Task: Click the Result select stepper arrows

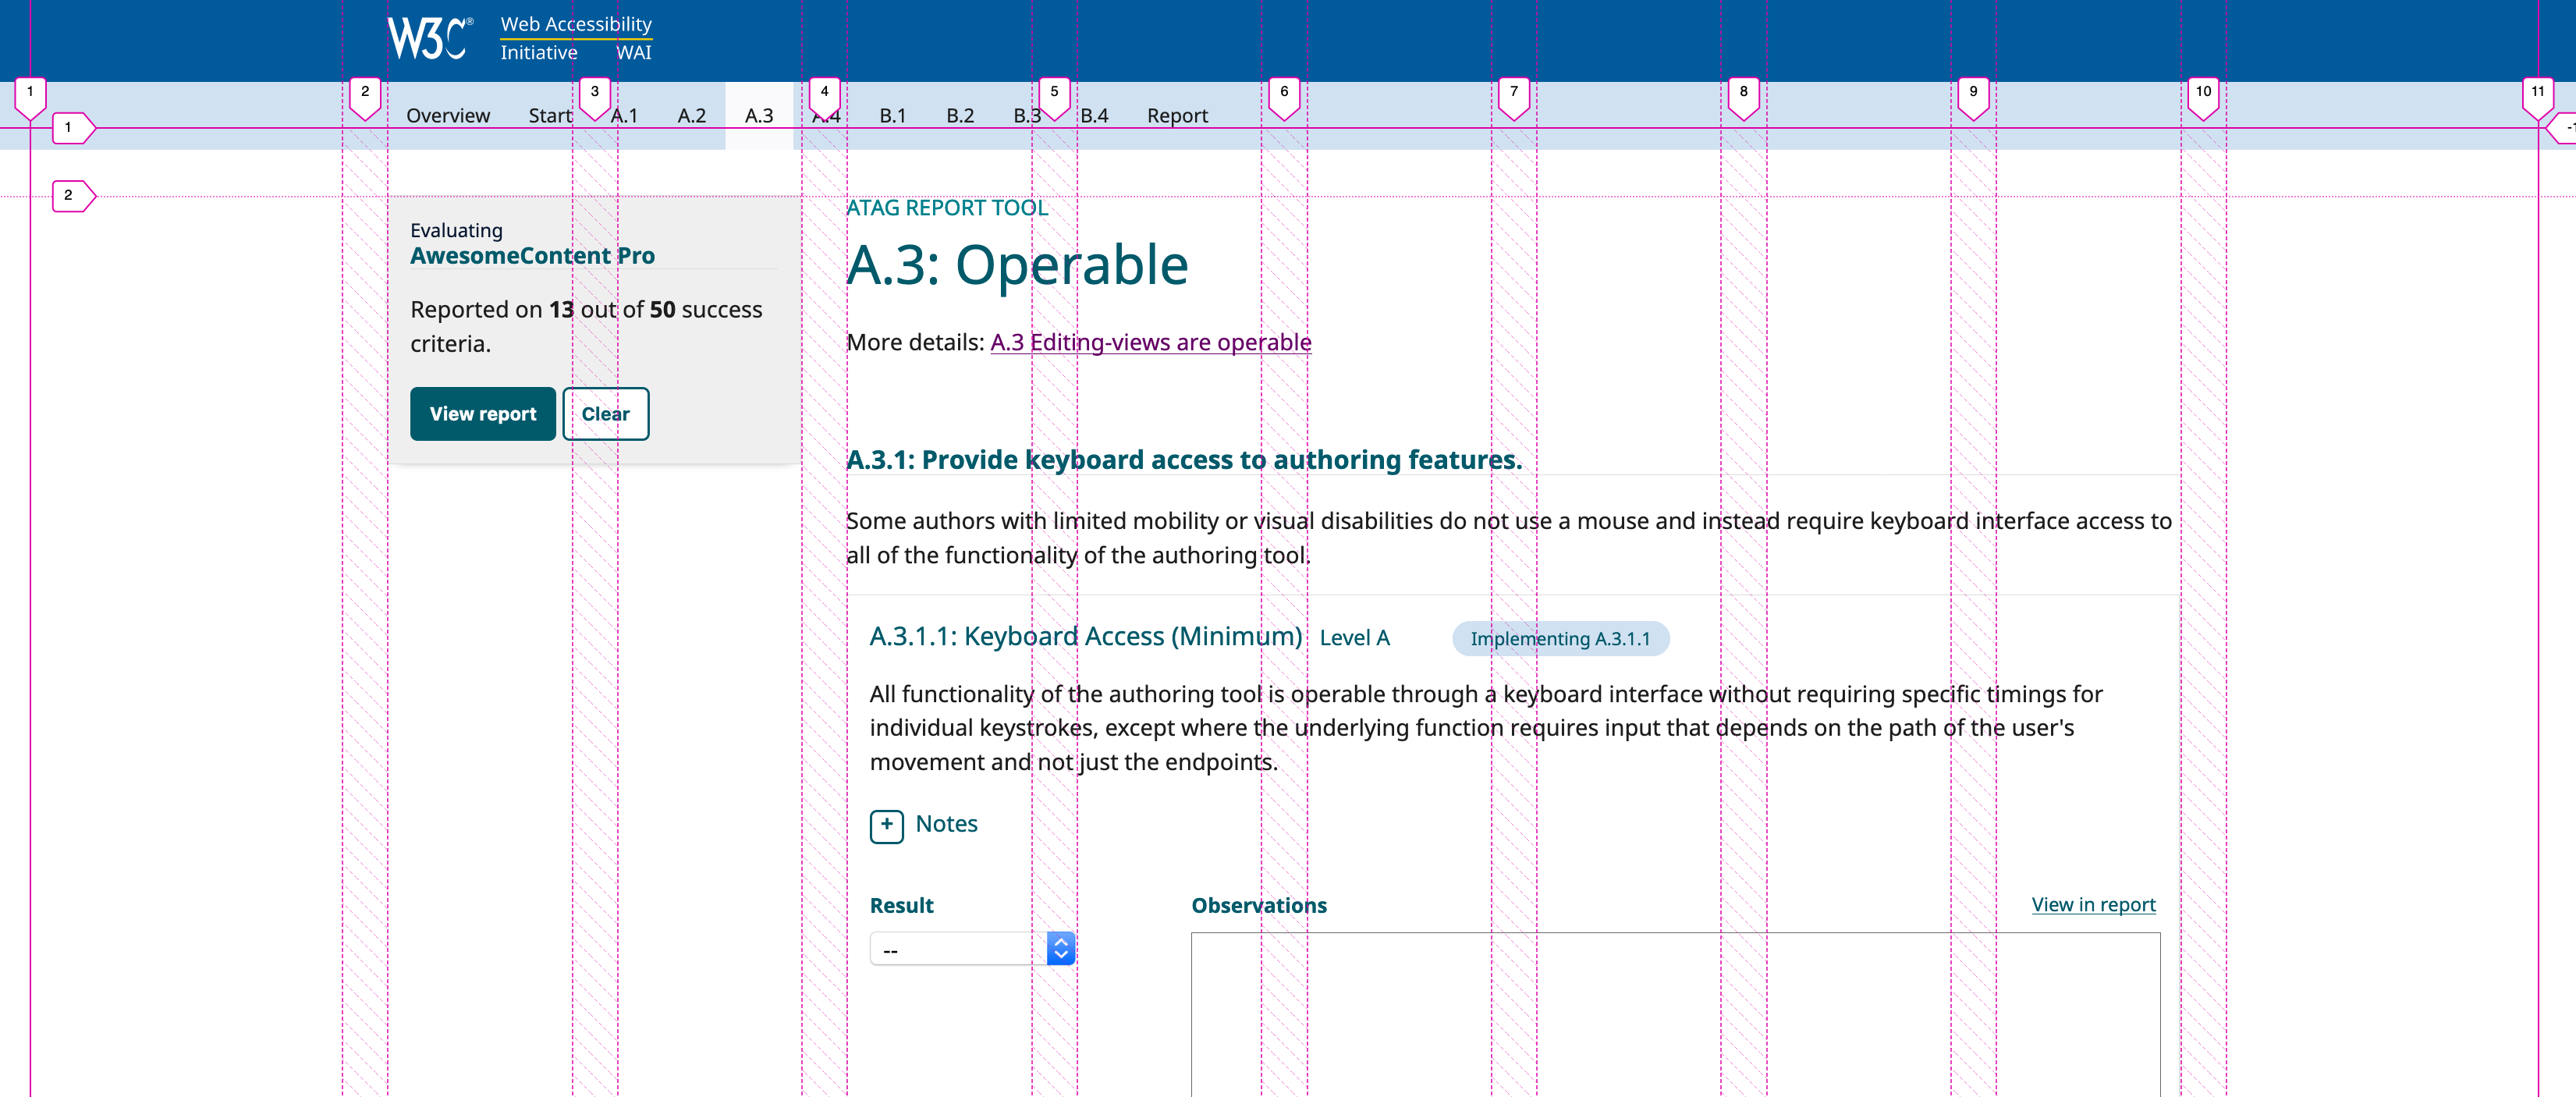Action: (x=1060, y=948)
